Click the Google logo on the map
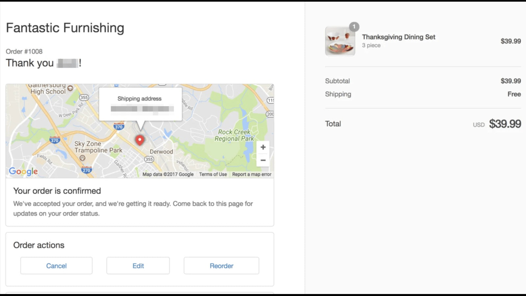The width and height of the screenshot is (526, 296). click(23, 171)
